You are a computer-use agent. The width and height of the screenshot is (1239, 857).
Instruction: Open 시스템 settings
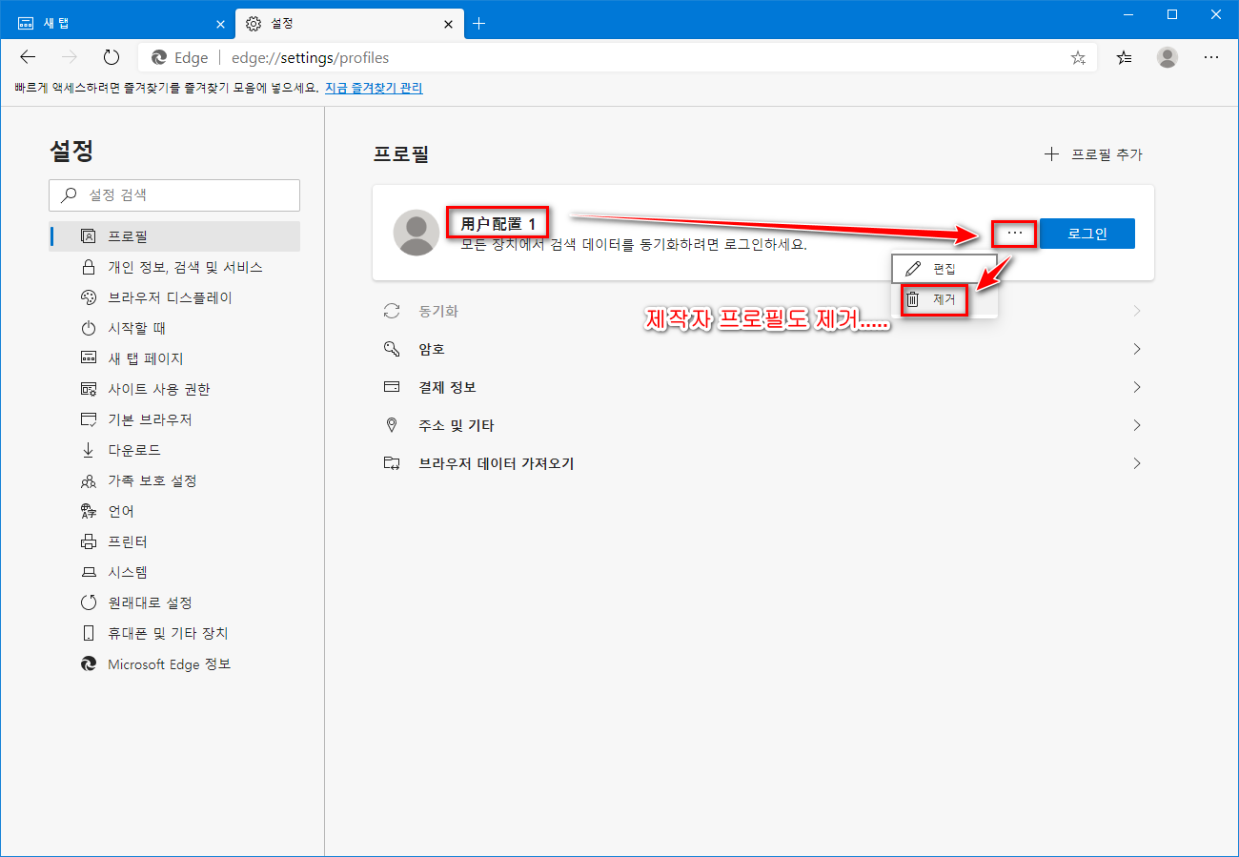174,572
